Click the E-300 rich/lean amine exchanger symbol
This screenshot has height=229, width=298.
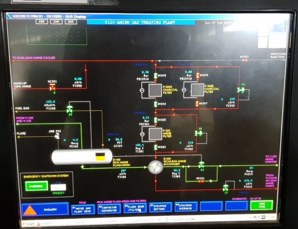click(x=156, y=167)
